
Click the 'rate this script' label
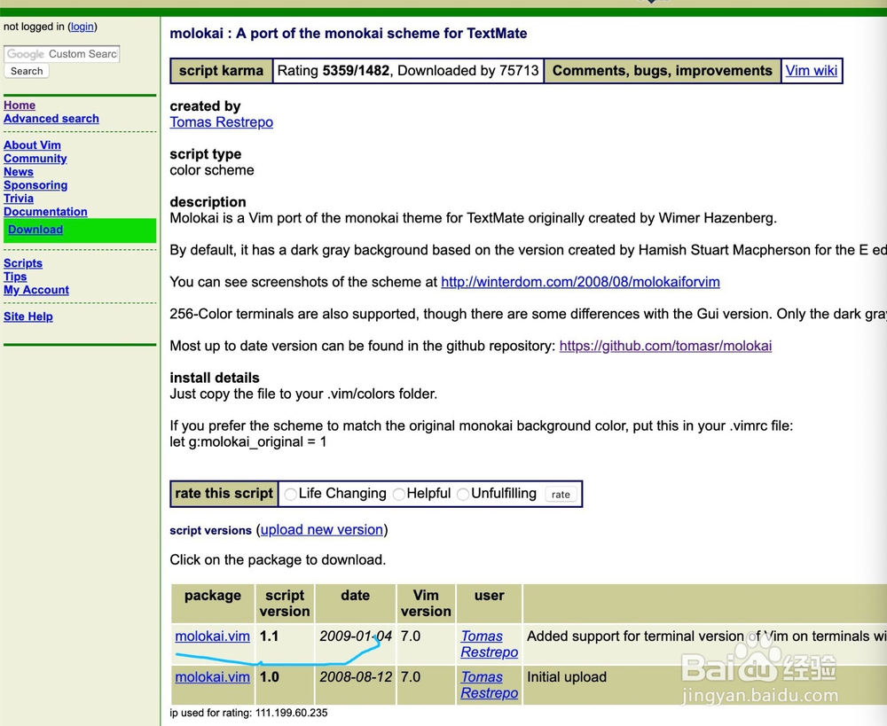pyautogui.click(x=224, y=494)
